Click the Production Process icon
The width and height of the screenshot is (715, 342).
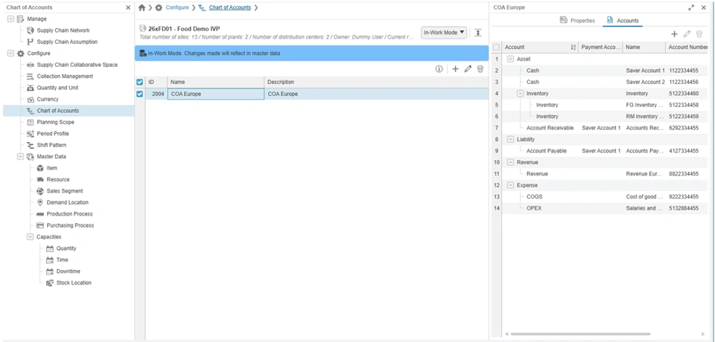[39, 214]
